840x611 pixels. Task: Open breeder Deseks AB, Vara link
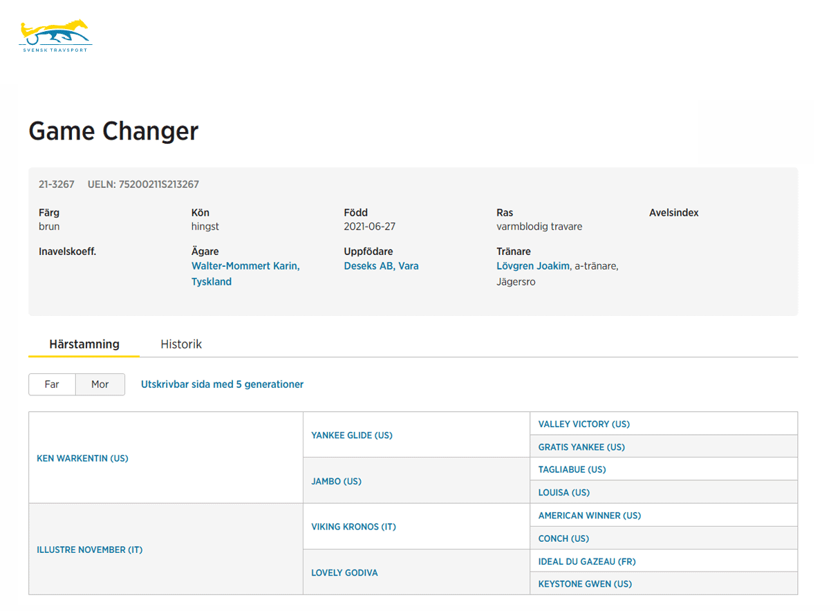coord(381,266)
